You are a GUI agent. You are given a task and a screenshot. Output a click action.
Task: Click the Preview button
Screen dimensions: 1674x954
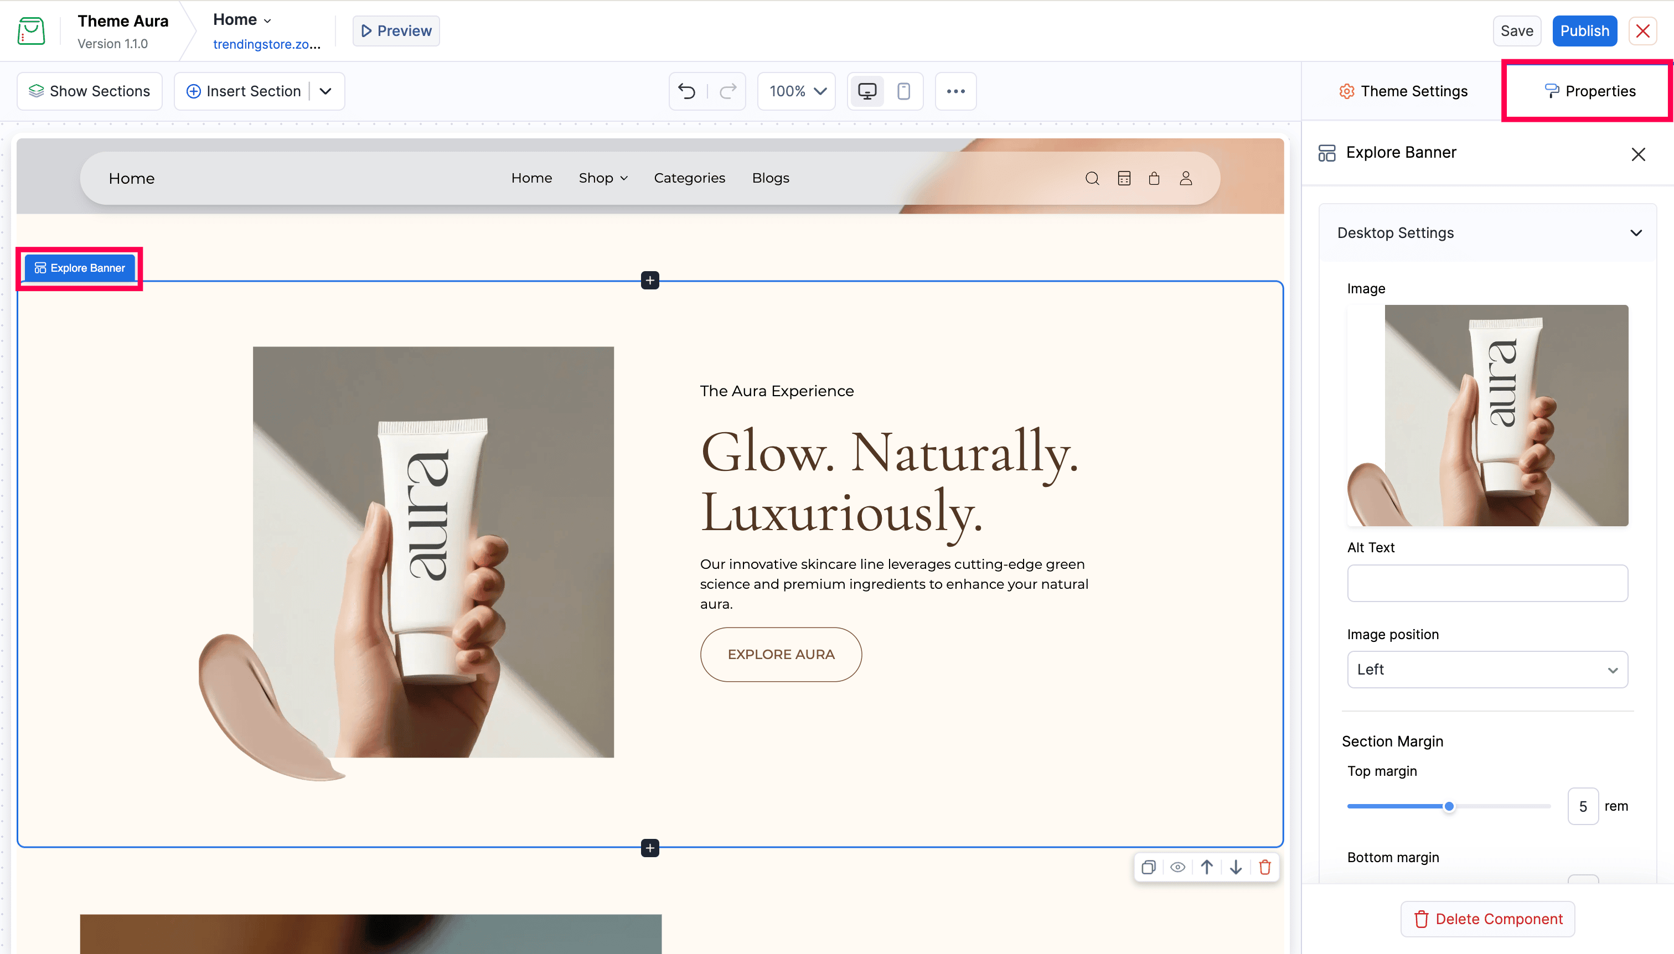click(x=396, y=31)
